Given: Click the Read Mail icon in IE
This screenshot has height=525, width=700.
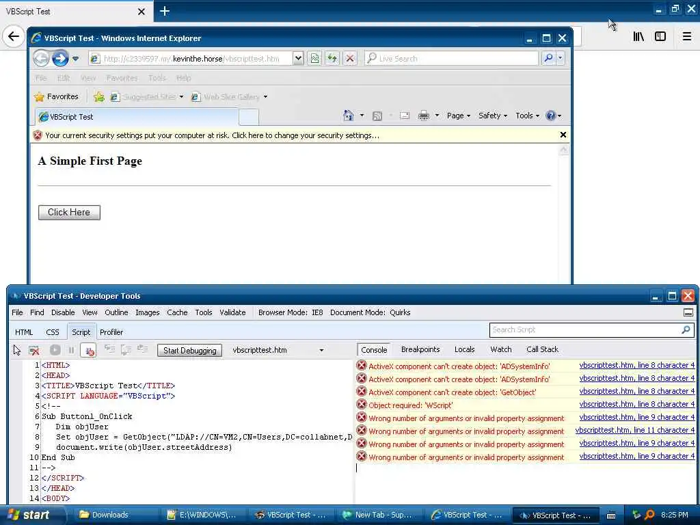Looking at the screenshot, I should click(405, 116).
